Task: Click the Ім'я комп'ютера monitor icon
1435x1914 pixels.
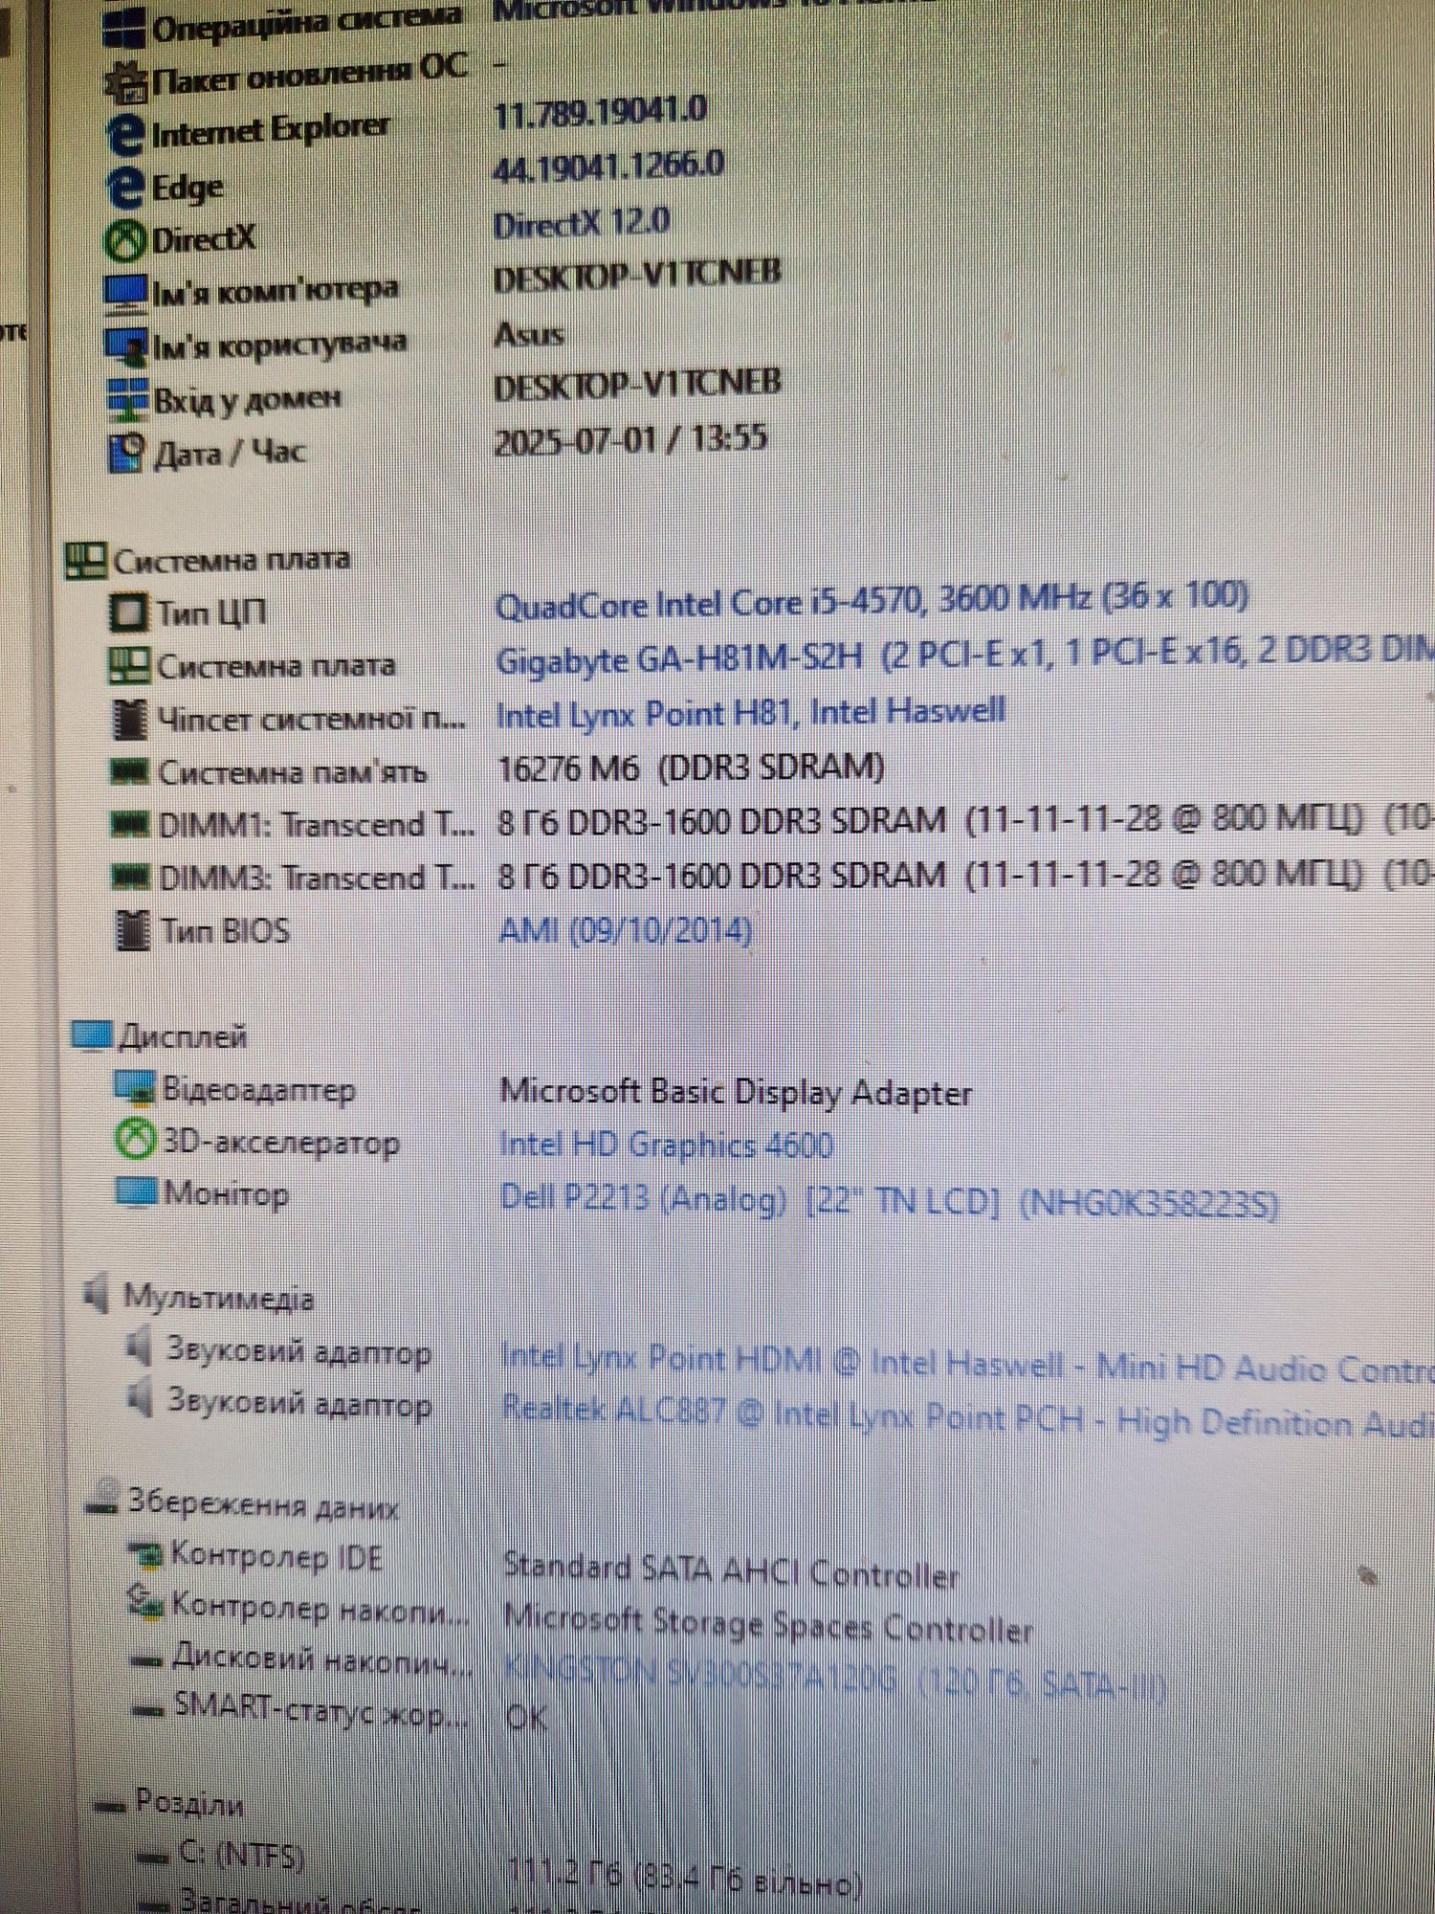Action: [x=125, y=293]
